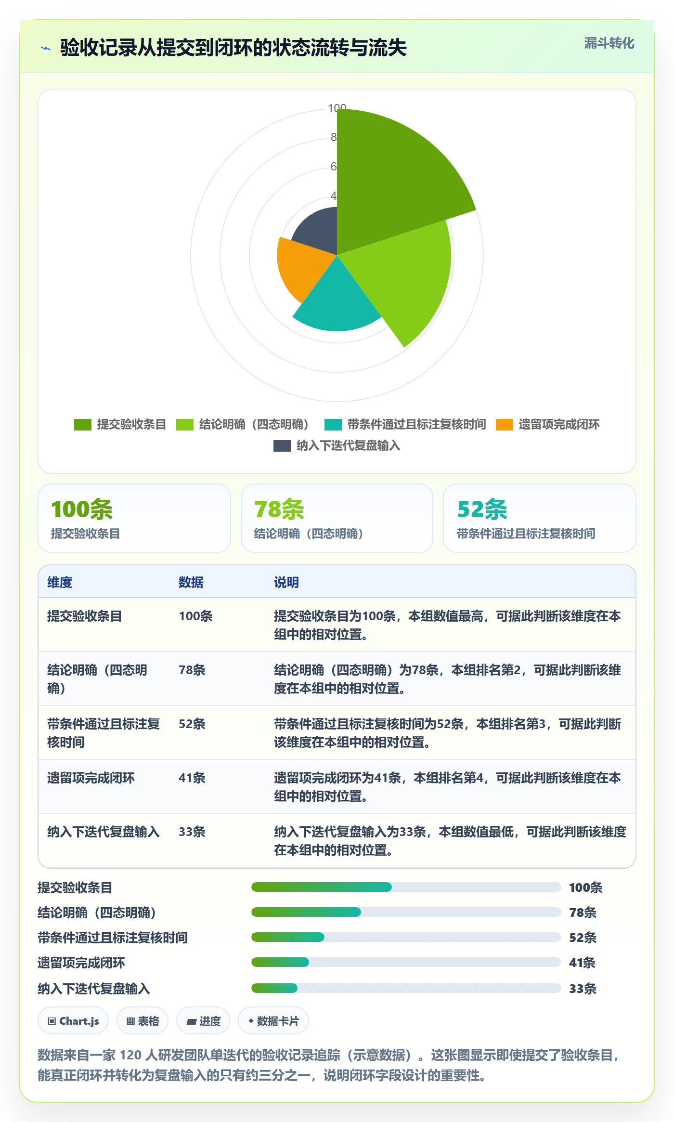Click the 100 axis label on the chart
The width and height of the screenshot is (674, 1122).
click(337, 108)
